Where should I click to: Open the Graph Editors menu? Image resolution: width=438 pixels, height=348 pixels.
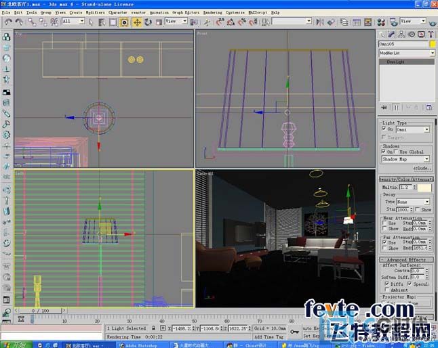click(186, 13)
